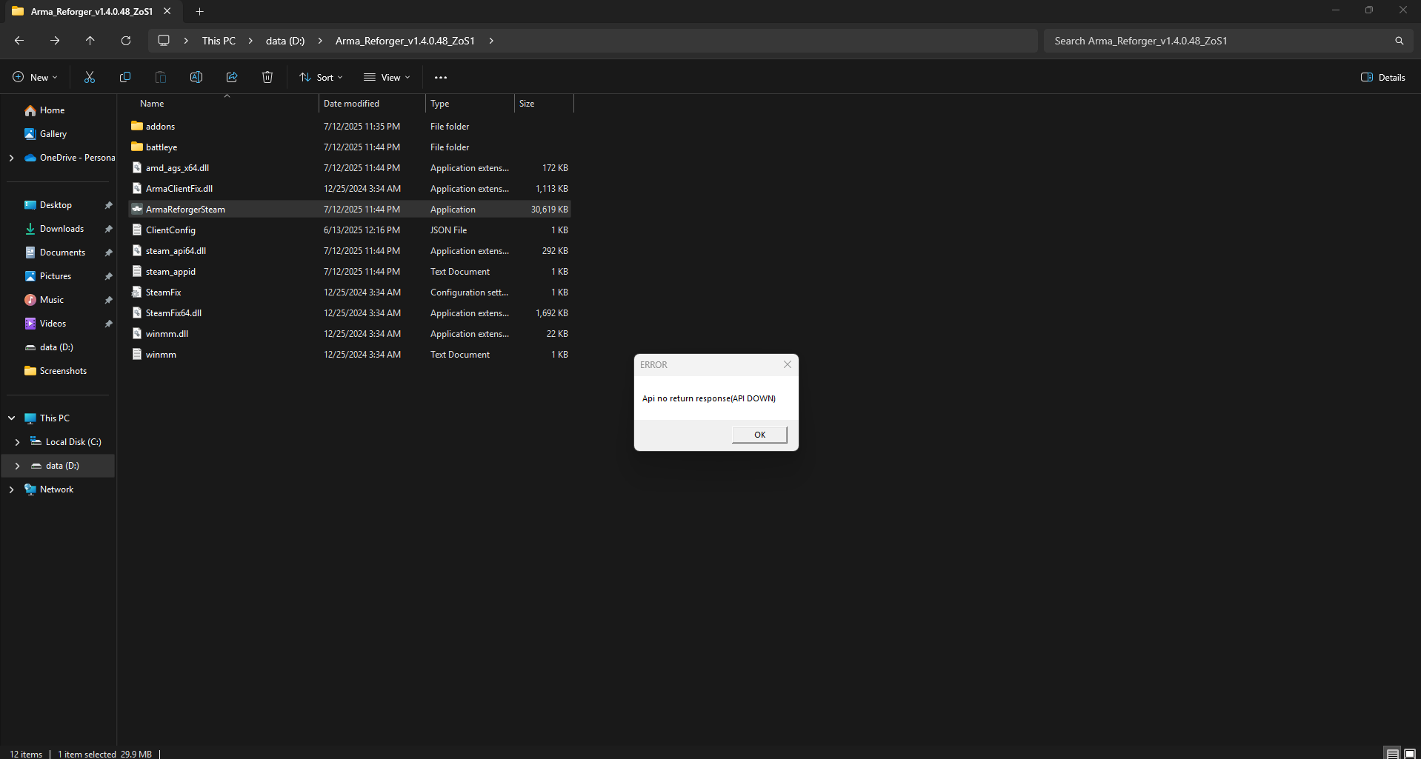Go back with the left arrow
The height and width of the screenshot is (759, 1421).
19,41
